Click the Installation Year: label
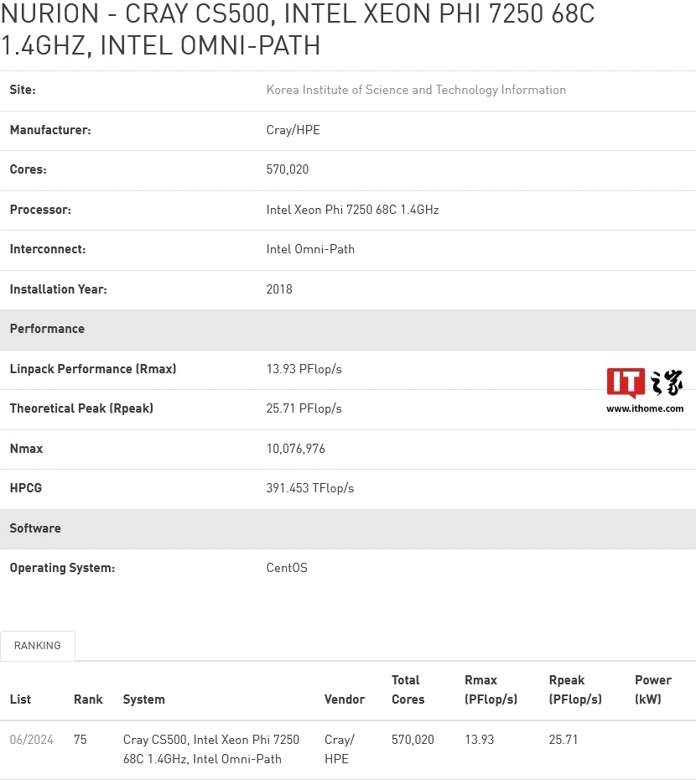This screenshot has width=696, height=780. (58, 289)
